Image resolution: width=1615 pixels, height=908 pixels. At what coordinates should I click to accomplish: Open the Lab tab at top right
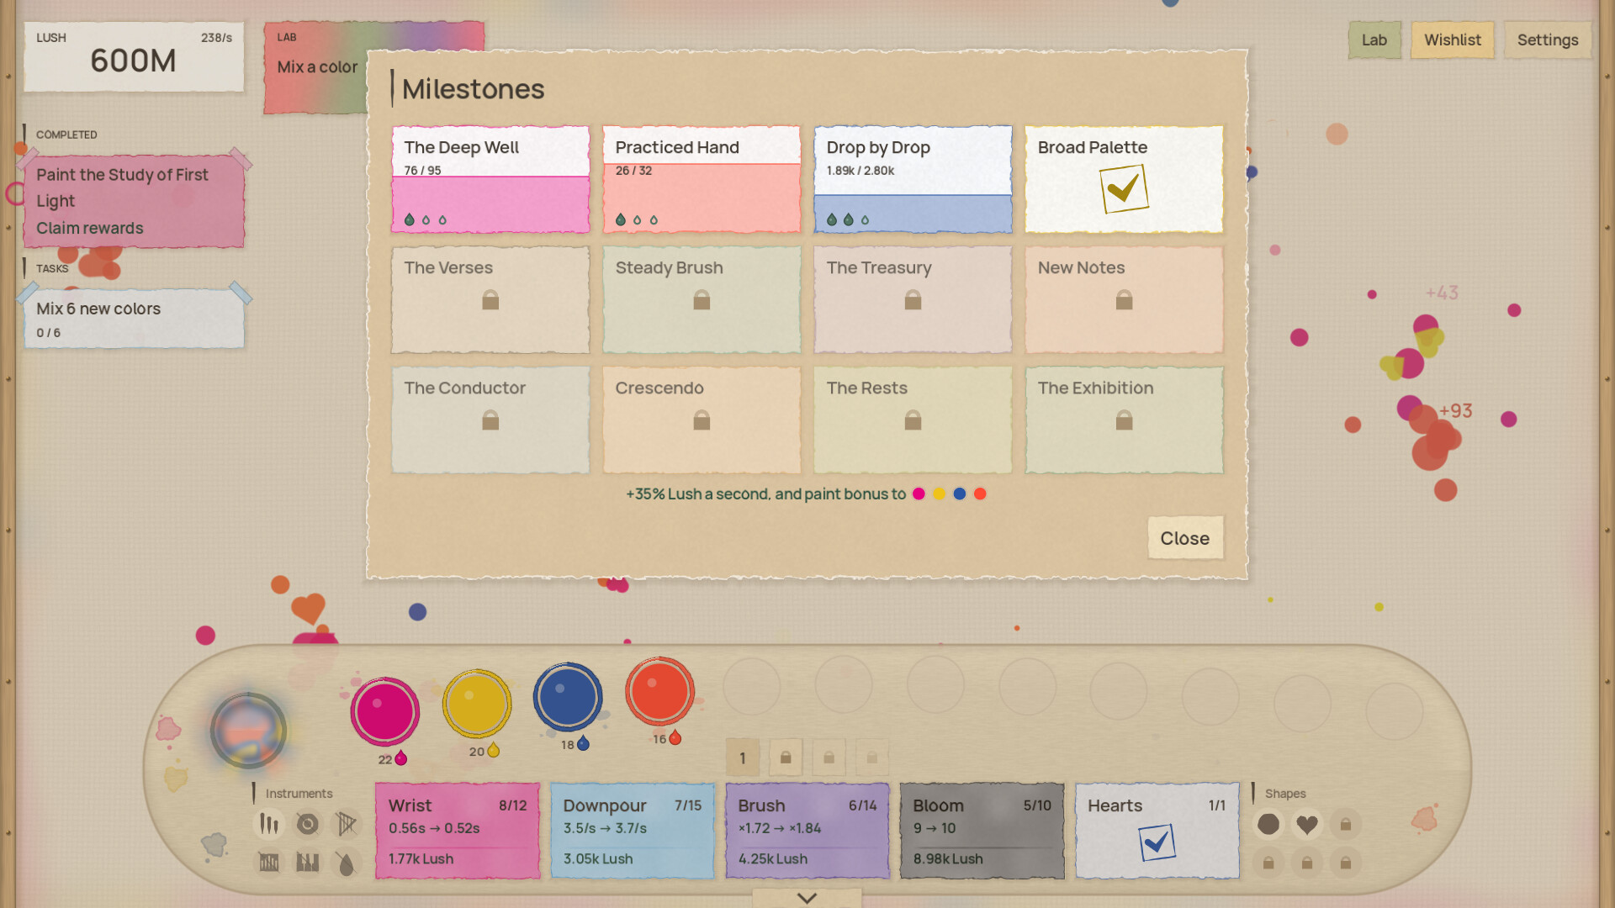pos(1374,40)
